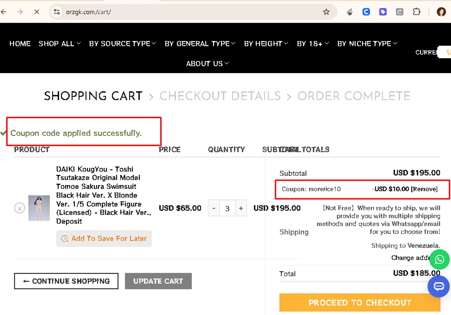451x315 pixels.
Task: Open the figure product thumbnail
Action: [39, 208]
